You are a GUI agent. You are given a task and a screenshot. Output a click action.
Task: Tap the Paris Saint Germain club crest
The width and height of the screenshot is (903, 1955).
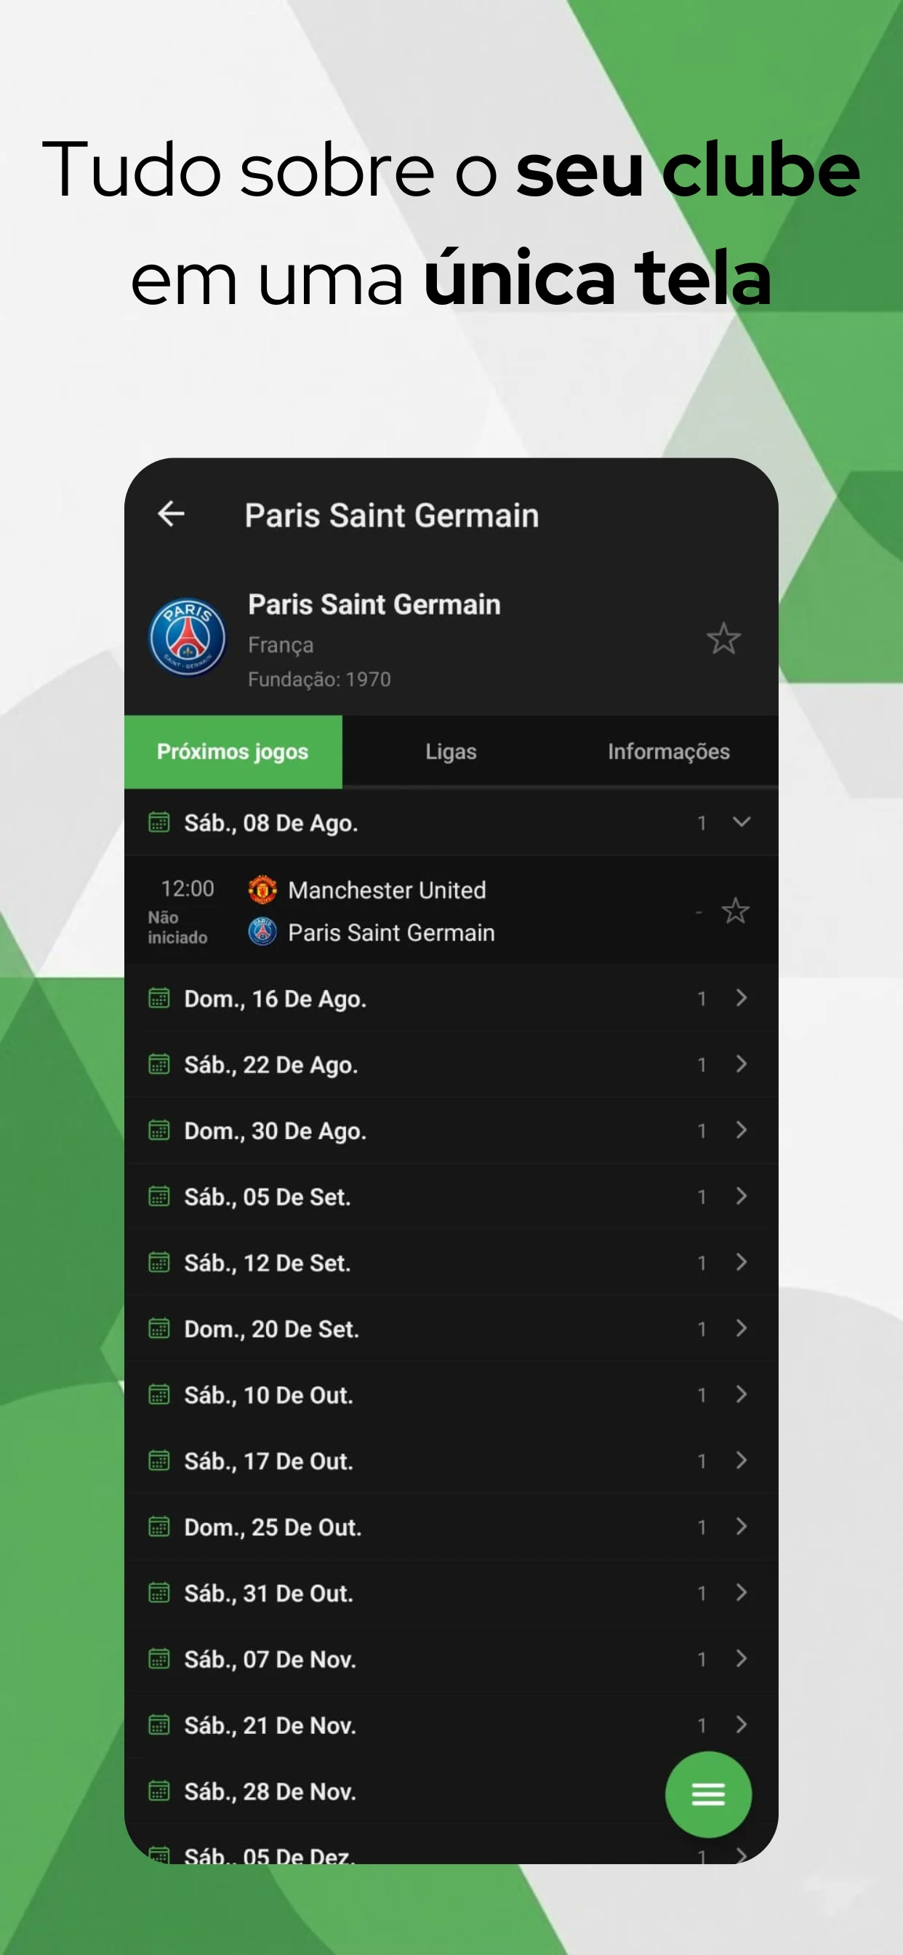187,636
